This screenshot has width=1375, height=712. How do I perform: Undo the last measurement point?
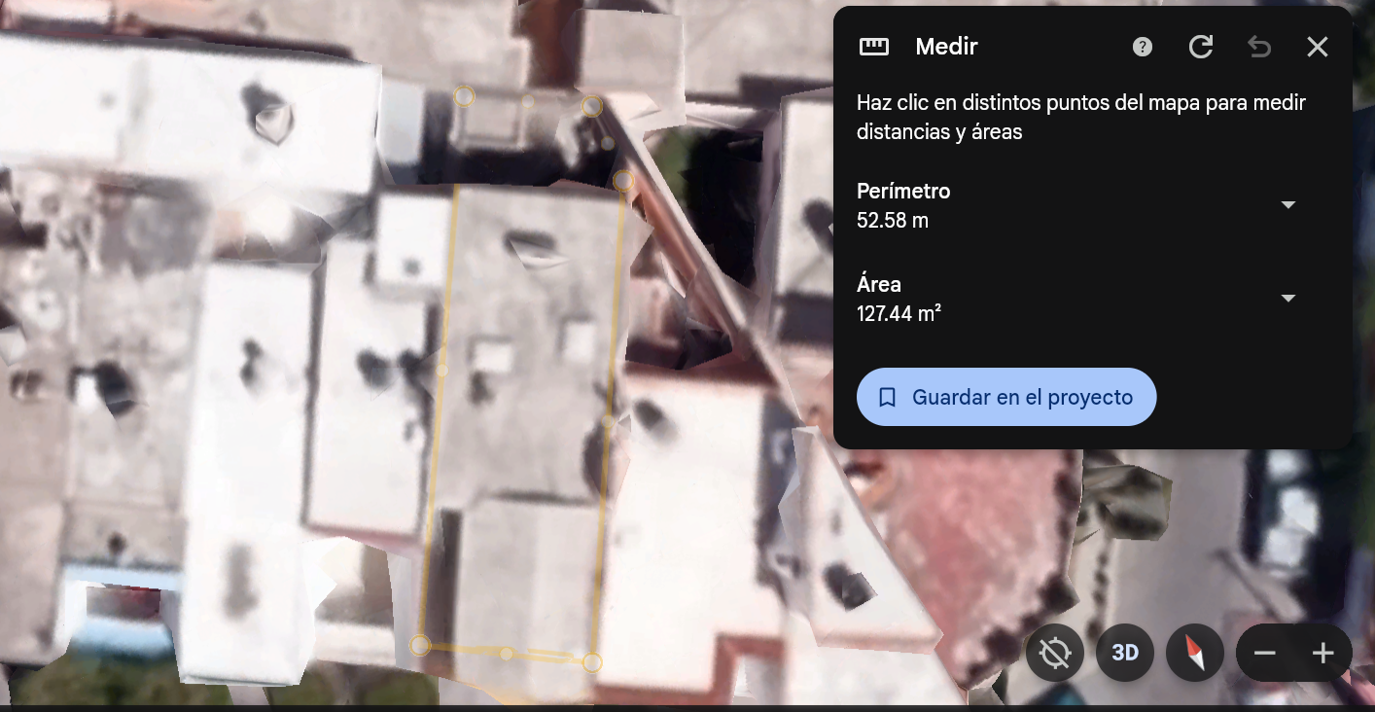point(1259,47)
